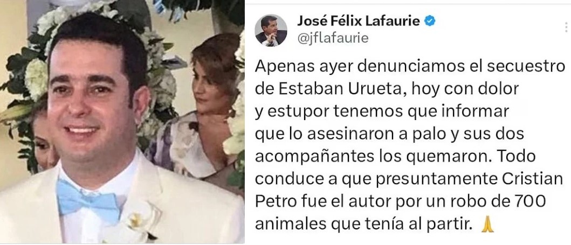The image size is (571, 245).
Task: Open the José Félix Lafaurie display name
Action: pyautogui.click(x=360, y=22)
